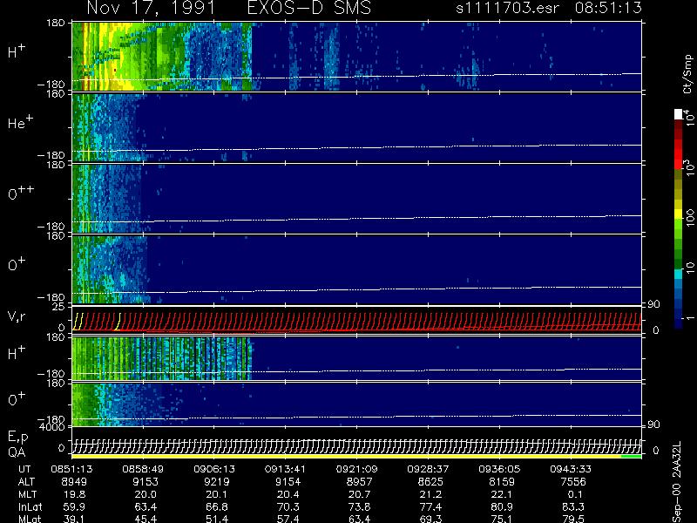Image resolution: width=697 pixels, height=523 pixels.
Task: Click the date 'Nov 17, 1991' in title
Action: coord(151,9)
